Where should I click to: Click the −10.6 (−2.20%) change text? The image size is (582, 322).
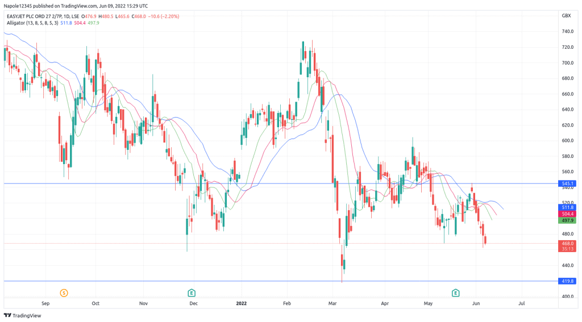(164, 16)
